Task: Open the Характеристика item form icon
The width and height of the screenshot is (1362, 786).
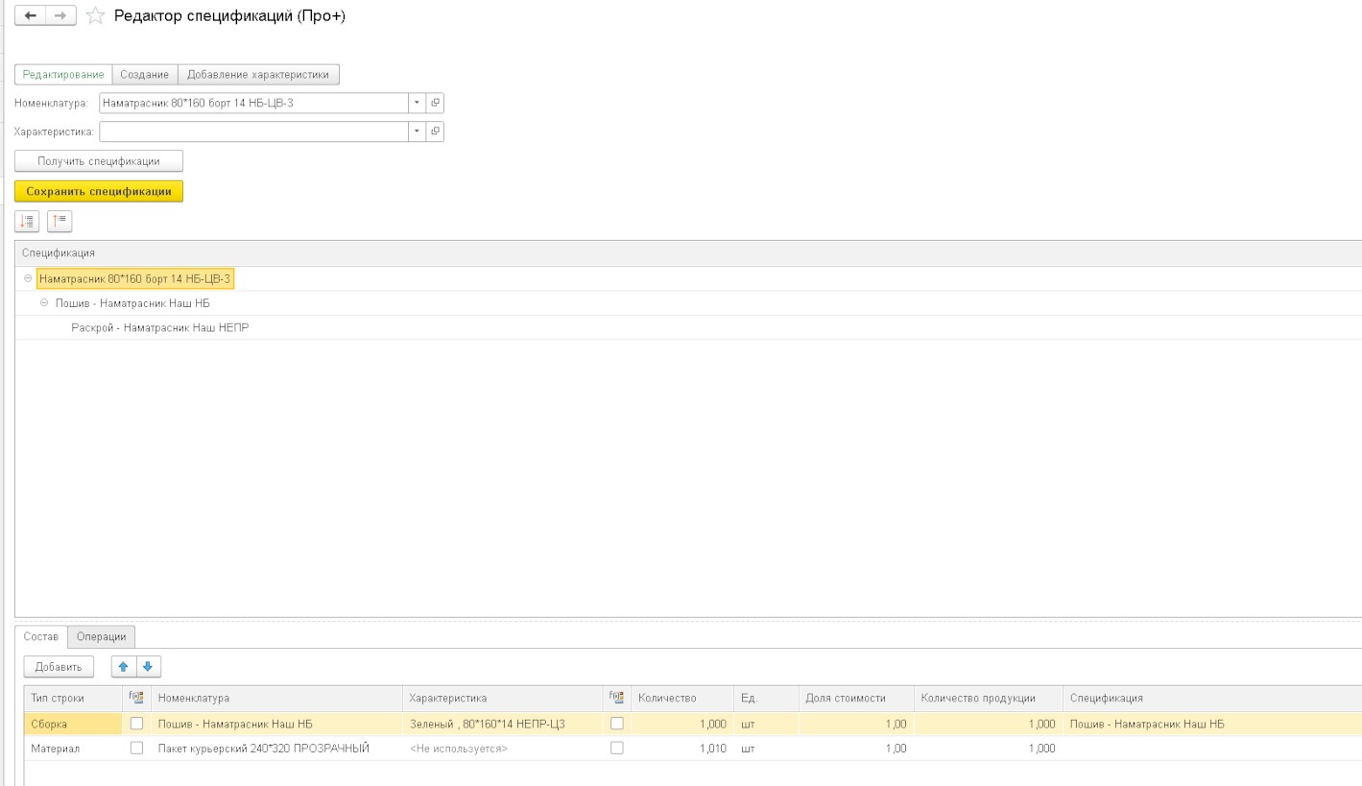Action: tap(435, 131)
